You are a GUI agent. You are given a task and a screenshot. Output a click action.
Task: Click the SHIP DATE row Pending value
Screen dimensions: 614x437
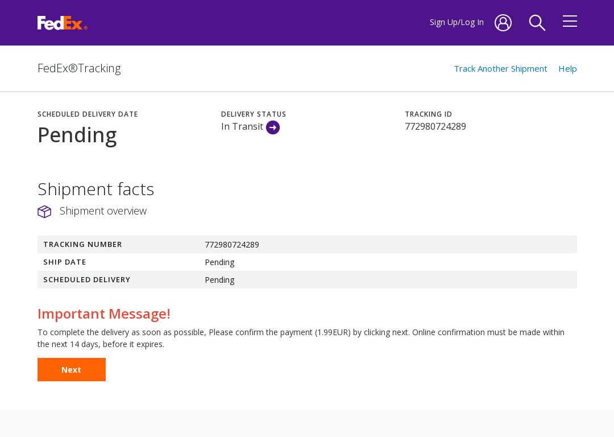coord(219,262)
